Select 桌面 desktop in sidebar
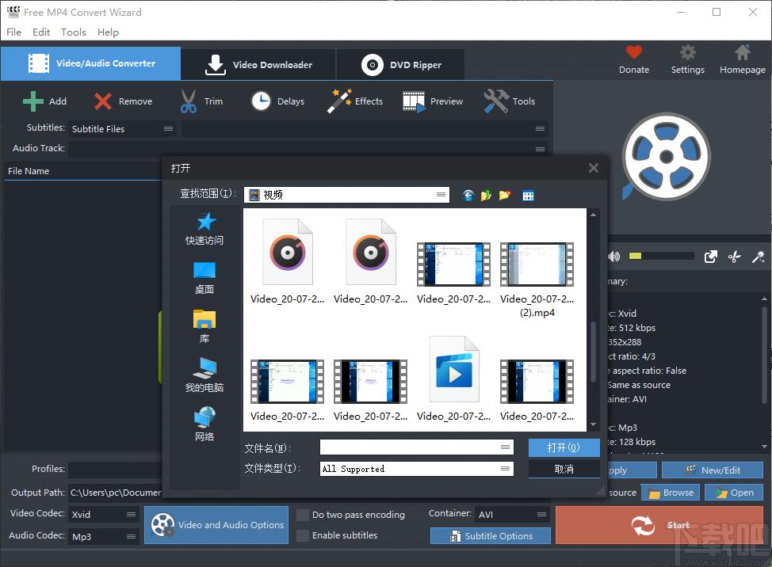The height and width of the screenshot is (567, 772). (204, 278)
